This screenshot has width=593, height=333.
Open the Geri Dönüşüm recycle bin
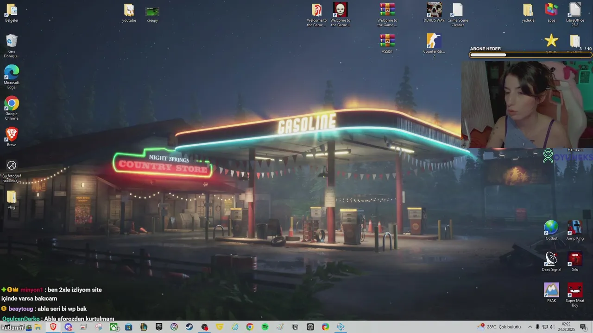coord(12,46)
